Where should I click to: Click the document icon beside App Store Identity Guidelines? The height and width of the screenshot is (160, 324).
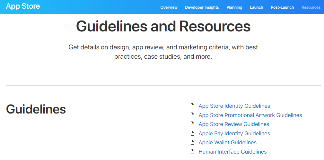click(192, 106)
